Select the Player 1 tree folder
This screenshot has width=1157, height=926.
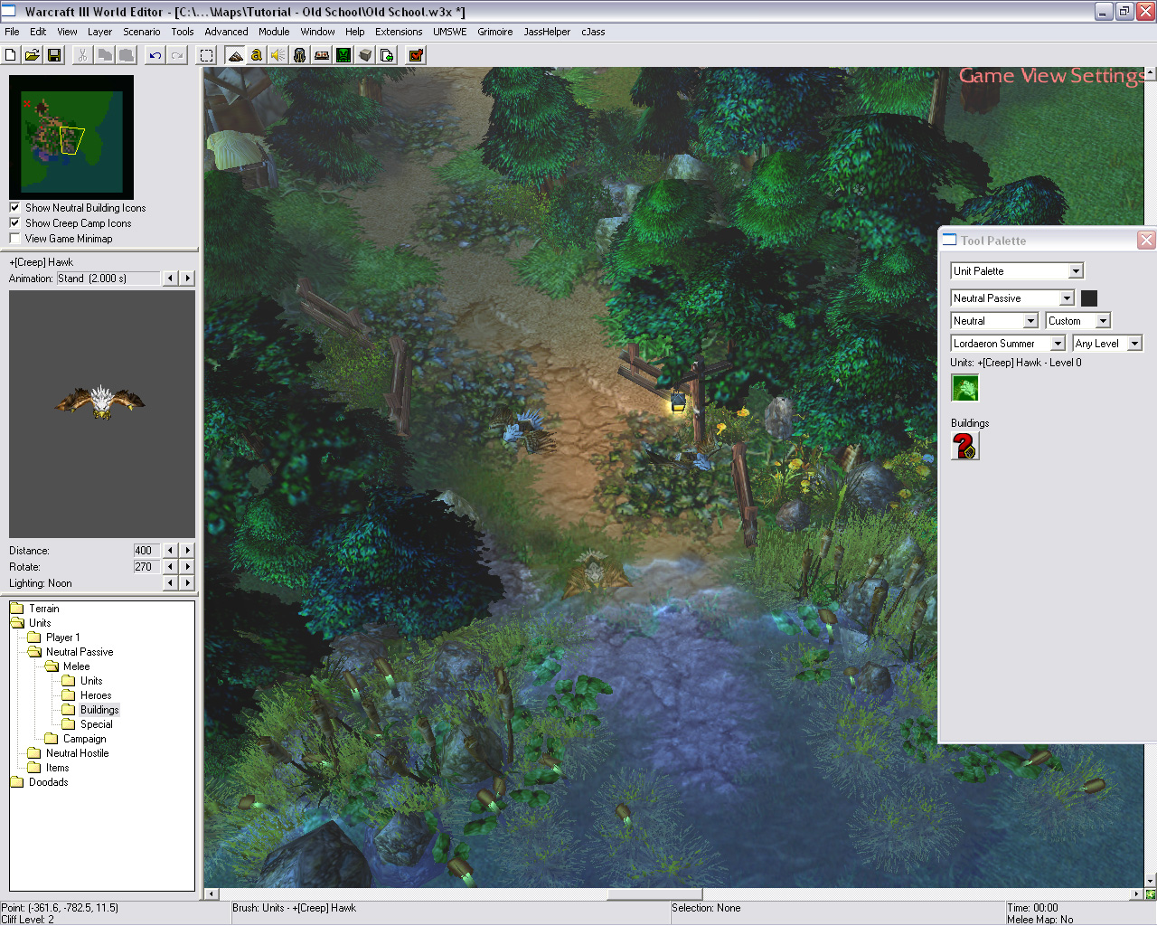tap(62, 638)
